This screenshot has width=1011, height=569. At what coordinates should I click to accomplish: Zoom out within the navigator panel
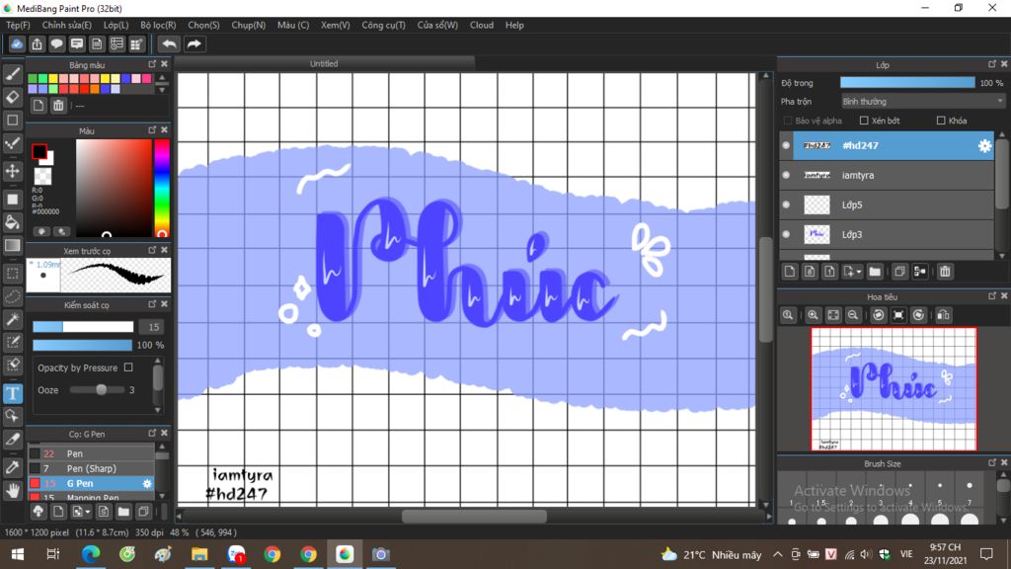(x=852, y=315)
